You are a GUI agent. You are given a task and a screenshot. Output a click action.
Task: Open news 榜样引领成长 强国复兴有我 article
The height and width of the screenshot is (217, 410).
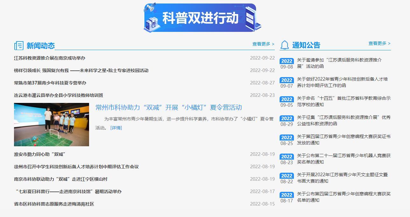pyautogui.click(x=81, y=70)
